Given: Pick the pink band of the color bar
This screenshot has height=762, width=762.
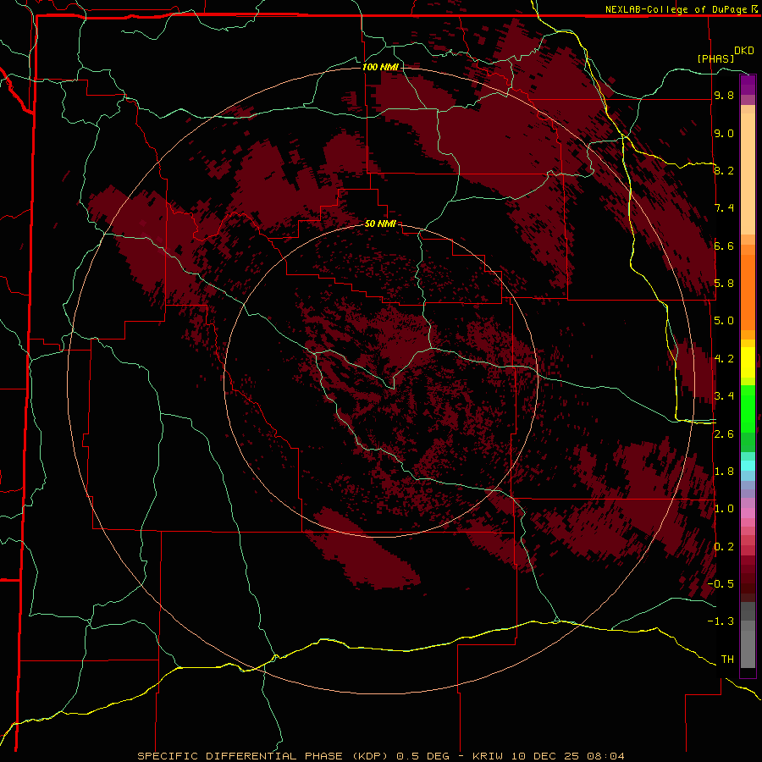Looking at the screenshot, I should coord(748,513).
